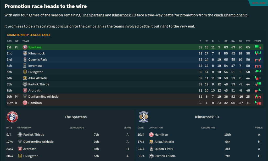This screenshot has width=268, height=161.
Task: Click the Spartans club badge in league table
Action: tap(25, 47)
